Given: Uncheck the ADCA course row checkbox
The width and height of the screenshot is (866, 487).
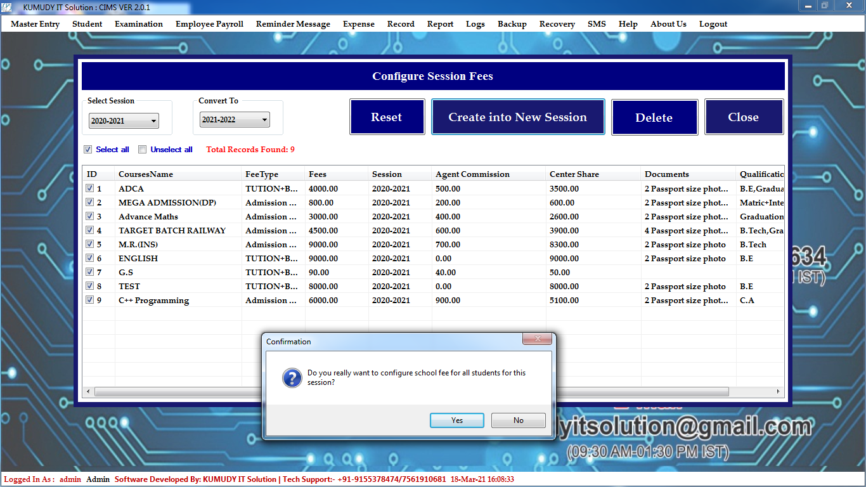Looking at the screenshot, I should (x=89, y=188).
